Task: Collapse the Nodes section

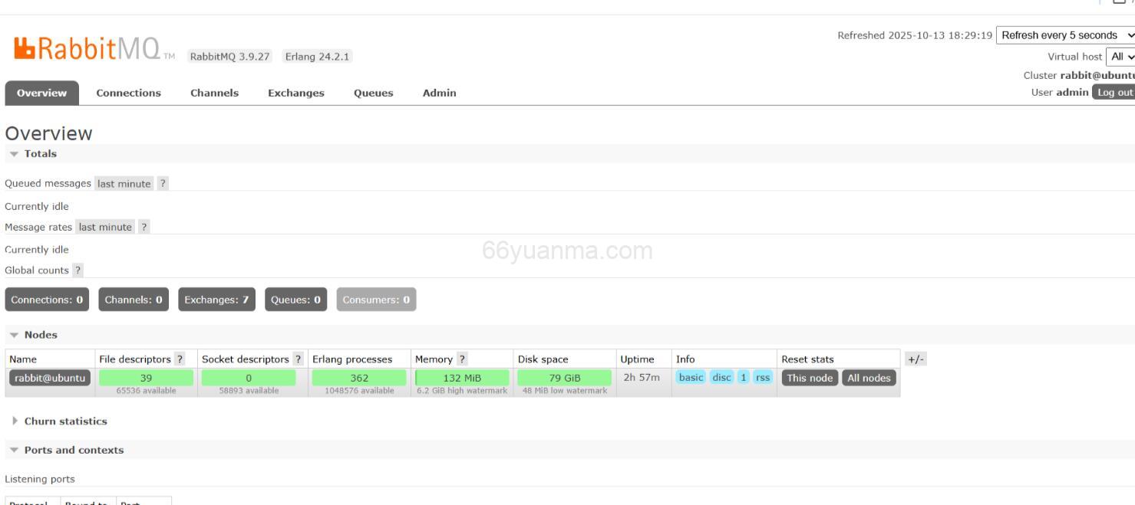Action: (34, 335)
